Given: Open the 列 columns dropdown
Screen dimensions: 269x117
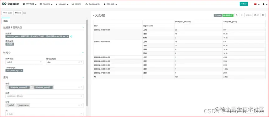Looking at the screenshot, I should (45, 114).
